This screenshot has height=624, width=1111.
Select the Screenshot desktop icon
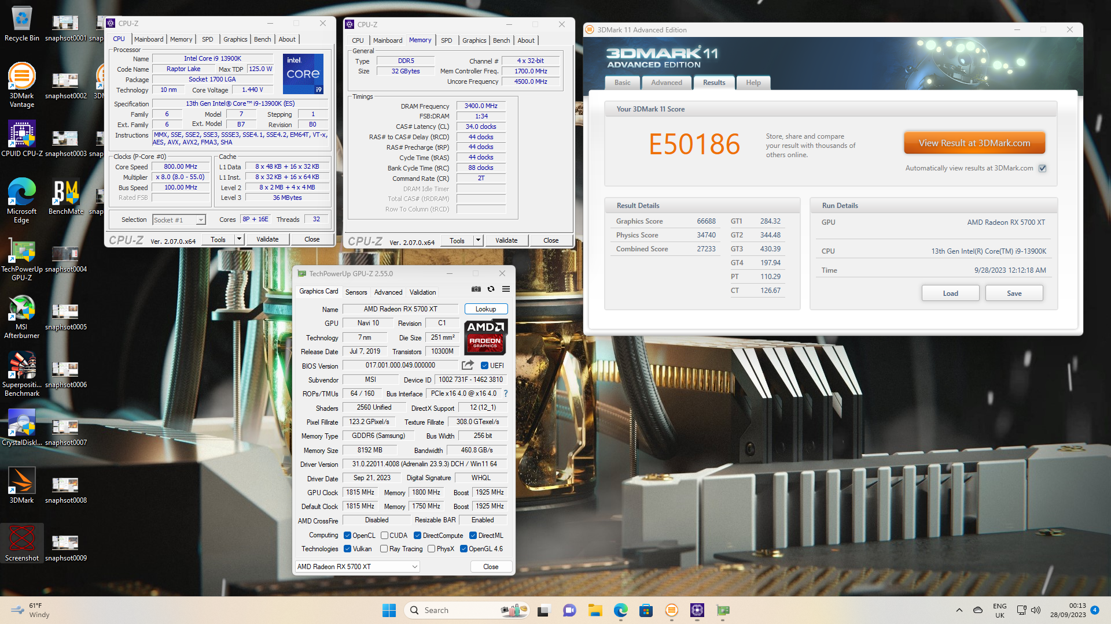point(21,543)
